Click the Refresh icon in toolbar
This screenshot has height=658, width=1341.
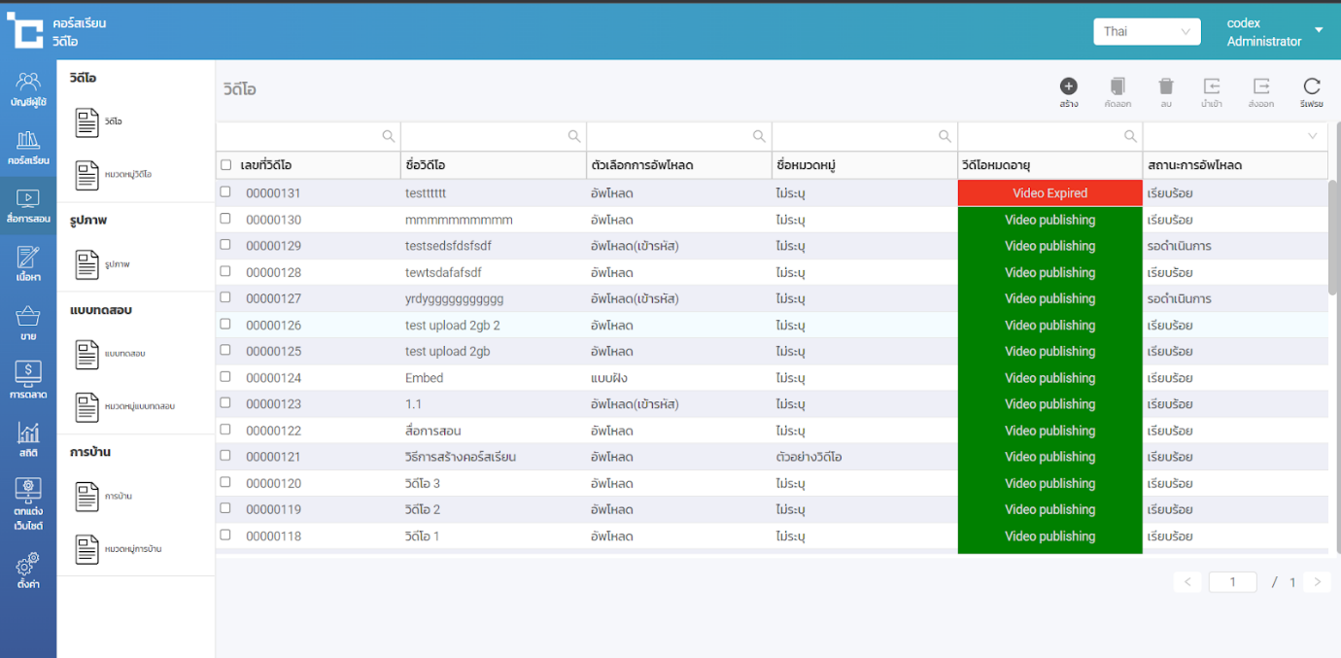(x=1311, y=87)
